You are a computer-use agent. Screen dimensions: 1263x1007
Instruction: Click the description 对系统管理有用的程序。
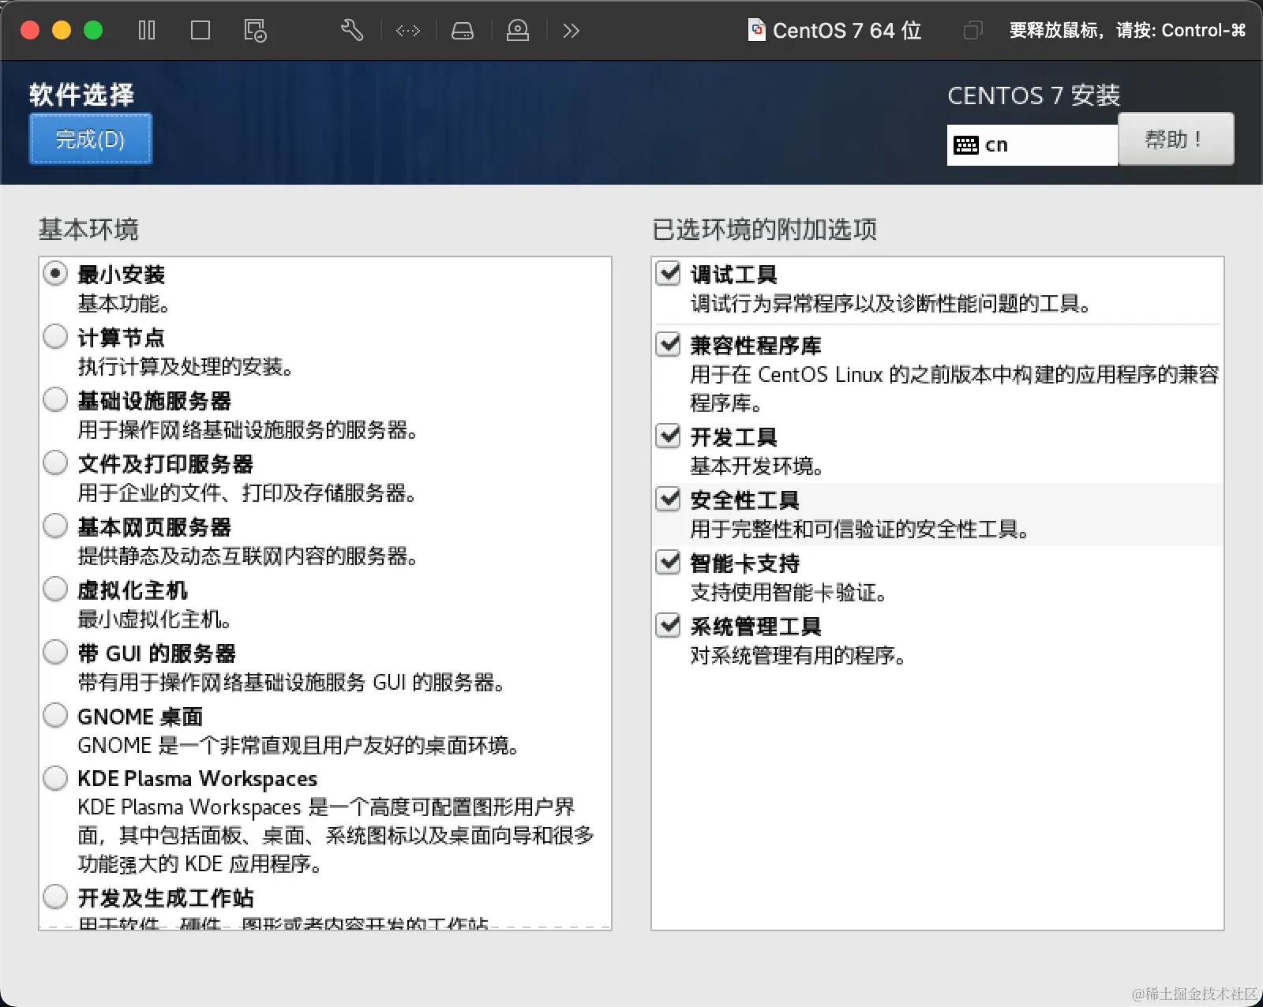click(798, 656)
